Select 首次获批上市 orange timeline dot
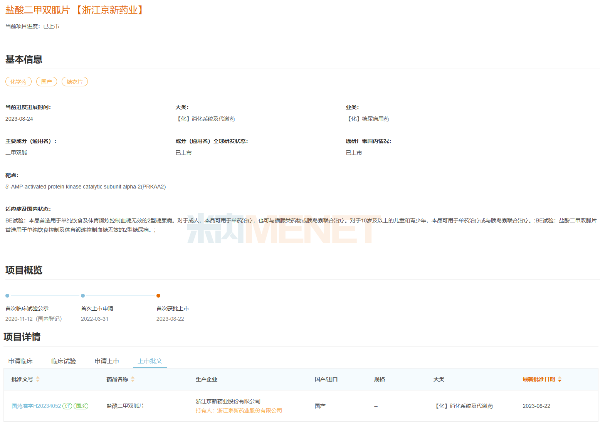This screenshot has height=424, width=600. [158, 296]
